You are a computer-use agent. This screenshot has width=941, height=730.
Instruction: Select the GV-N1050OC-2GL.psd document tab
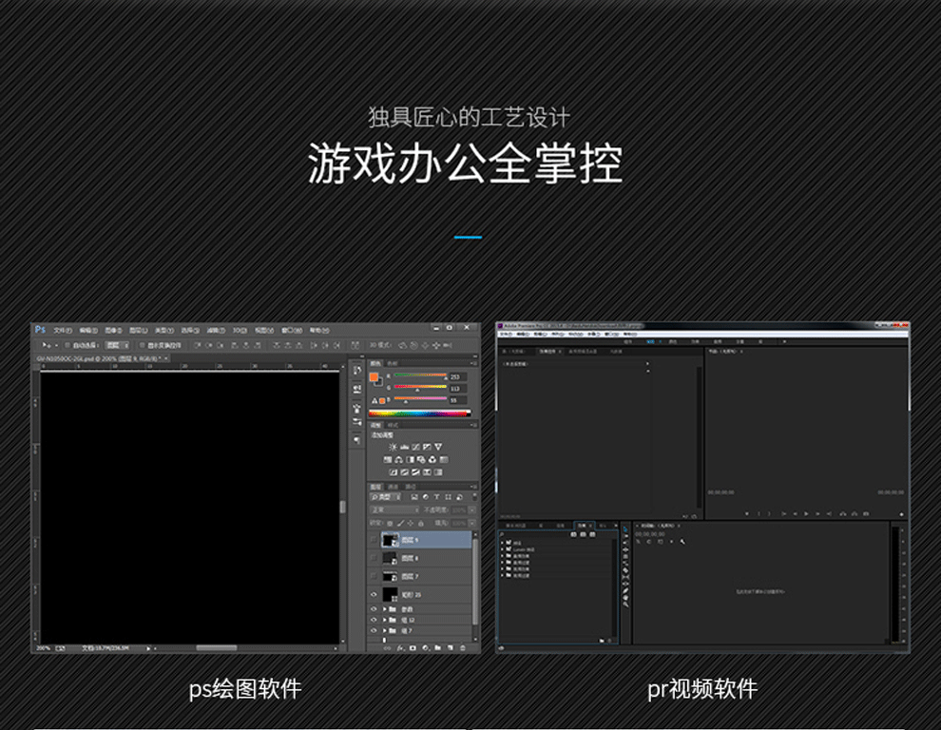[x=100, y=358]
